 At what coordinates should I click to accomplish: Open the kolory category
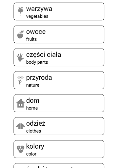[59, 149]
